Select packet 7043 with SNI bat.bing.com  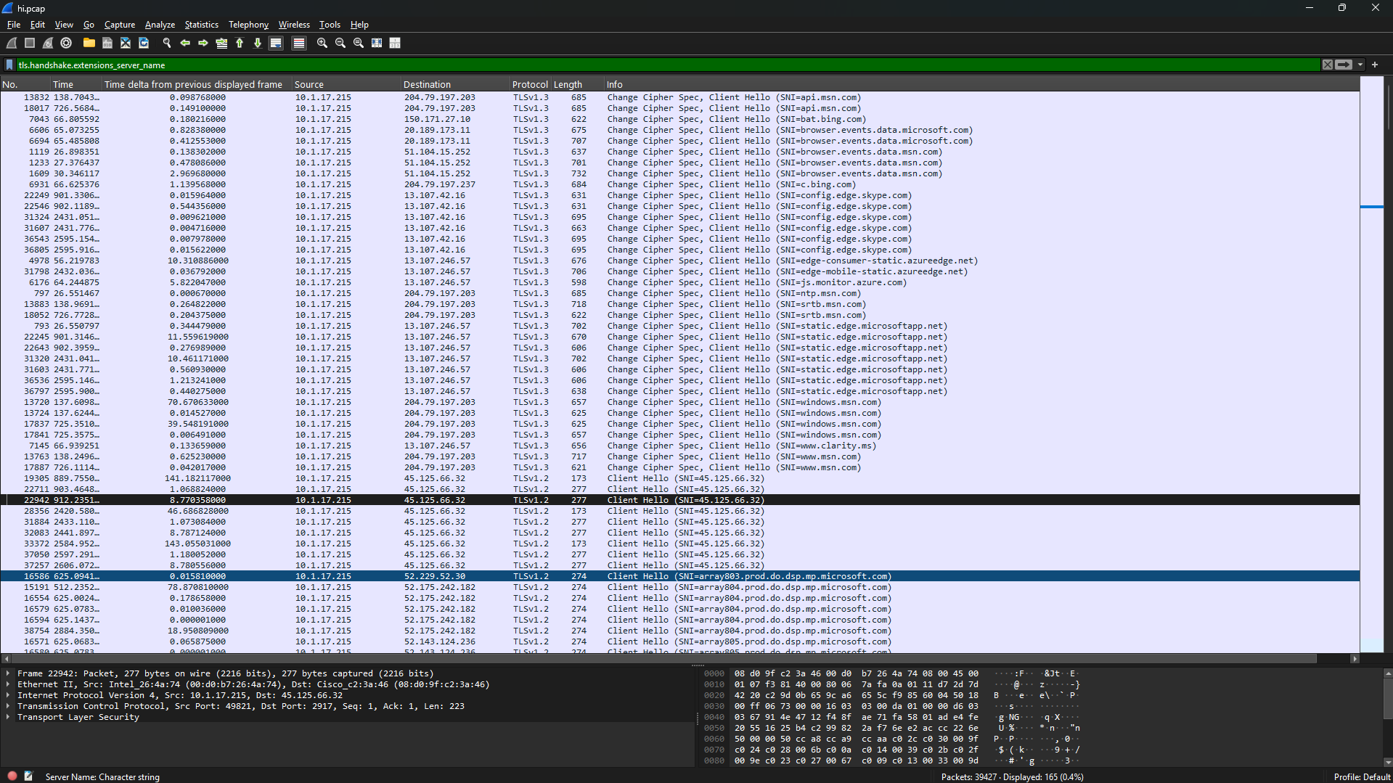(x=679, y=119)
